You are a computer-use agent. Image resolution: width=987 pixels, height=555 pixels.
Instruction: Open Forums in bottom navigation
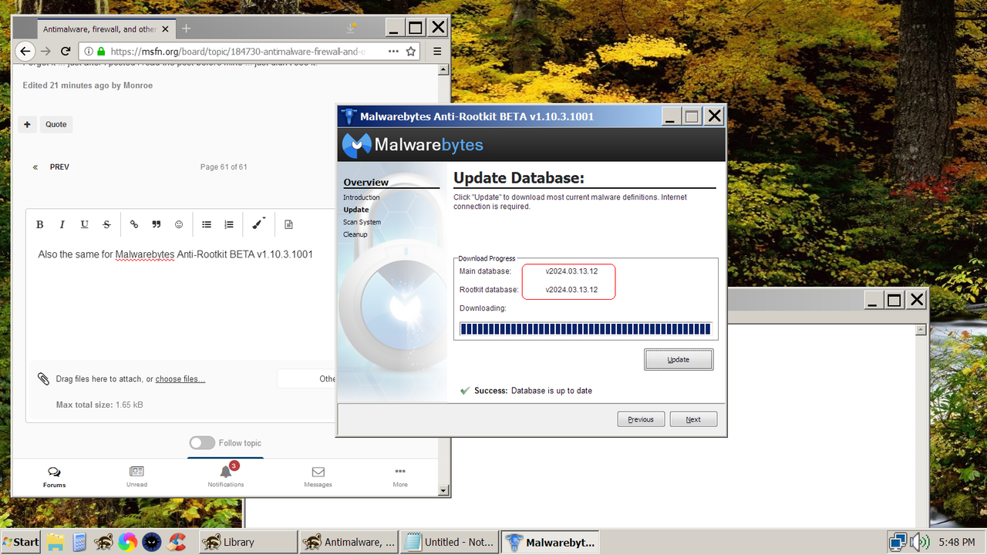(54, 476)
